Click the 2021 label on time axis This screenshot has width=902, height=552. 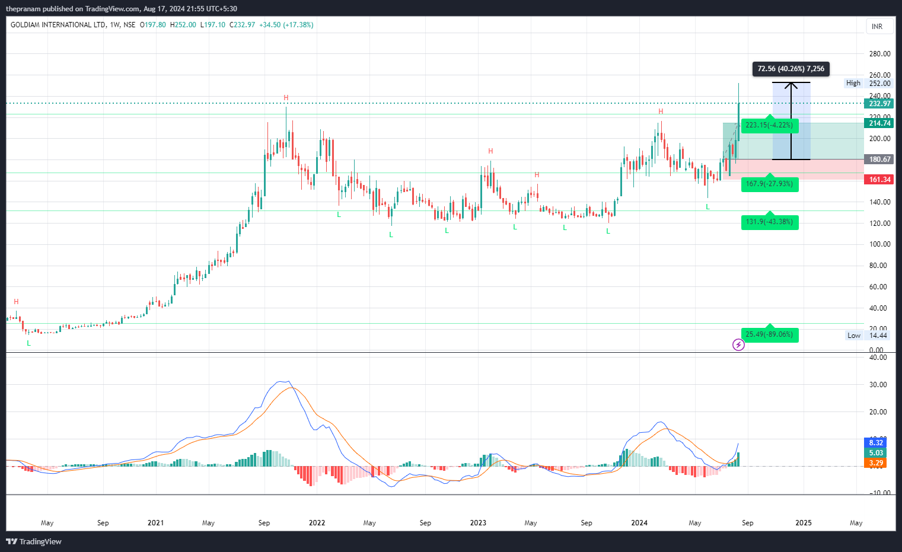(156, 523)
